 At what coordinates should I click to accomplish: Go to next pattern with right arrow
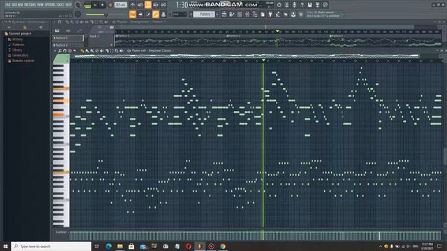click(217, 14)
